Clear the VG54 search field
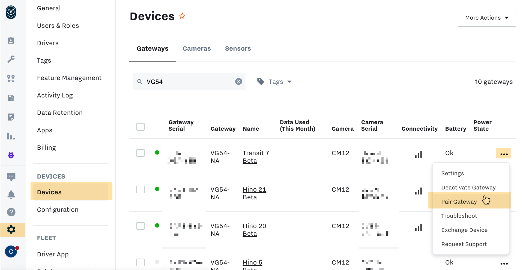The height and width of the screenshot is (270, 526). coord(239,82)
